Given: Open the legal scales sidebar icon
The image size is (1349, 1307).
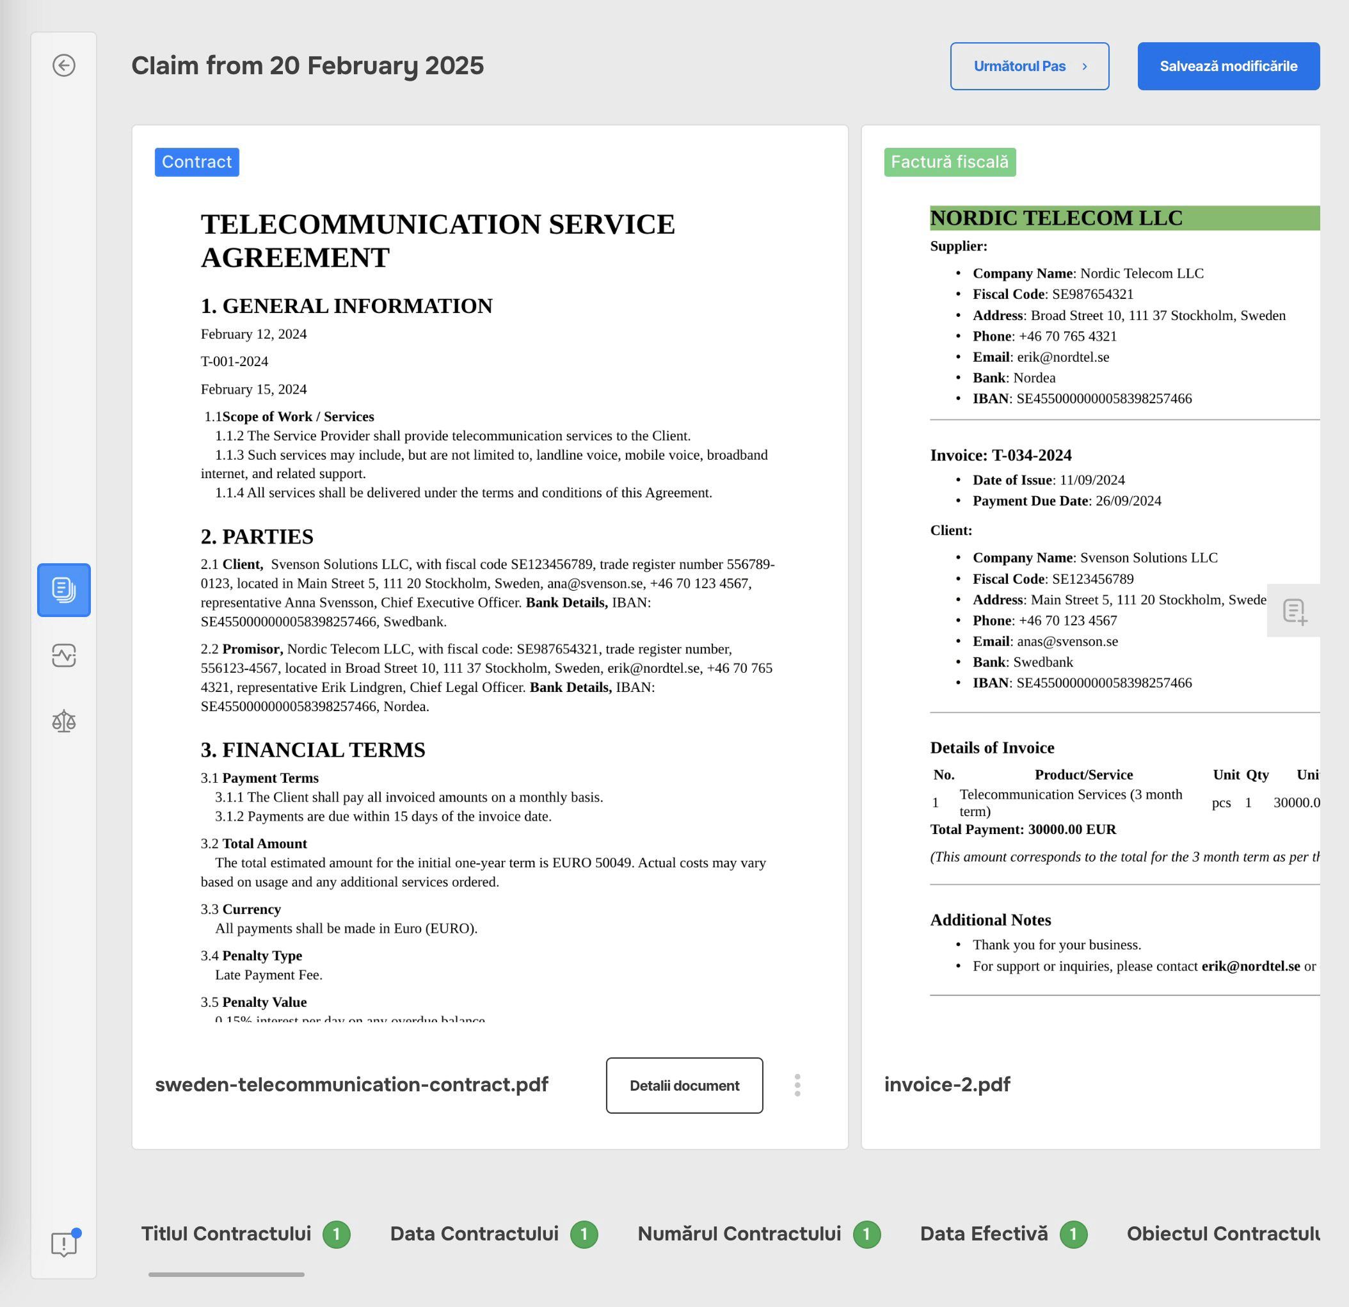Looking at the screenshot, I should [x=64, y=721].
